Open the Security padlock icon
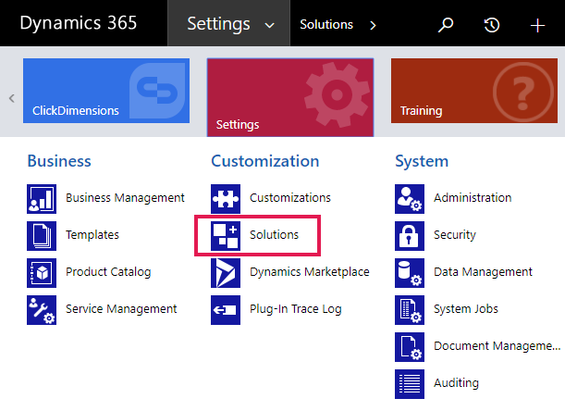 410,236
